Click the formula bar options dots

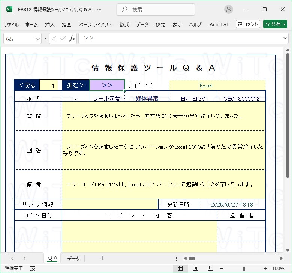(x=45, y=39)
